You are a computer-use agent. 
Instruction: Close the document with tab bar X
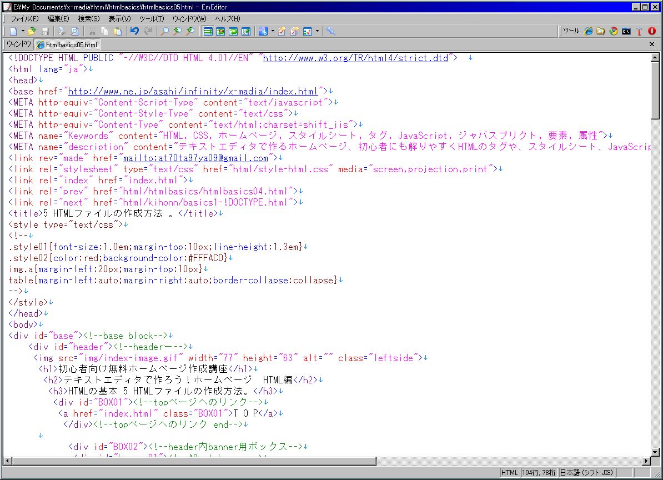[651, 44]
